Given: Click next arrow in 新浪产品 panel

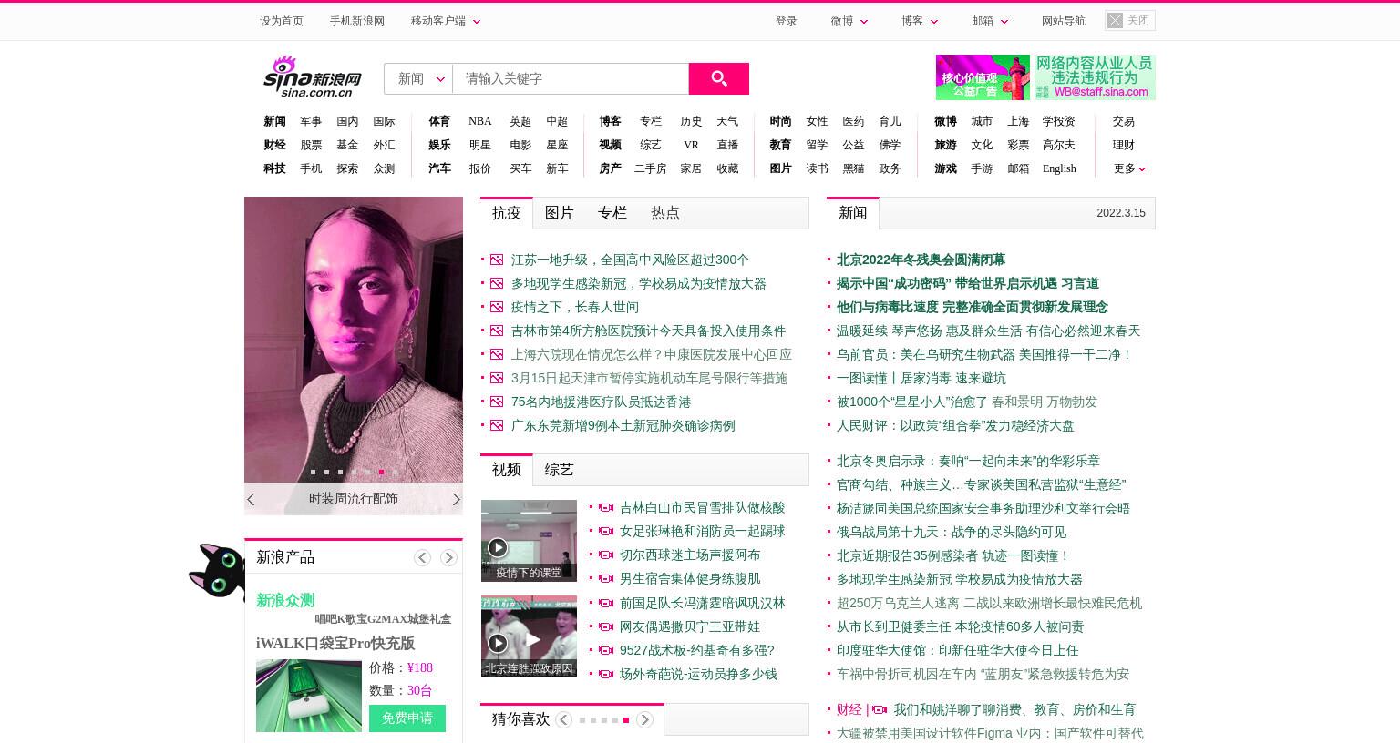Looking at the screenshot, I should pyautogui.click(x=448, y=557).
